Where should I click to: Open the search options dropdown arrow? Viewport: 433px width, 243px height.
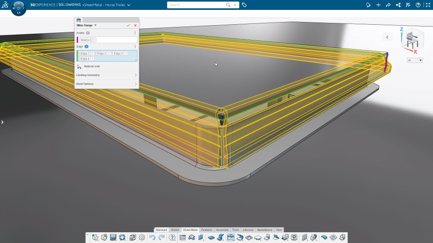[x=235, y=5]
